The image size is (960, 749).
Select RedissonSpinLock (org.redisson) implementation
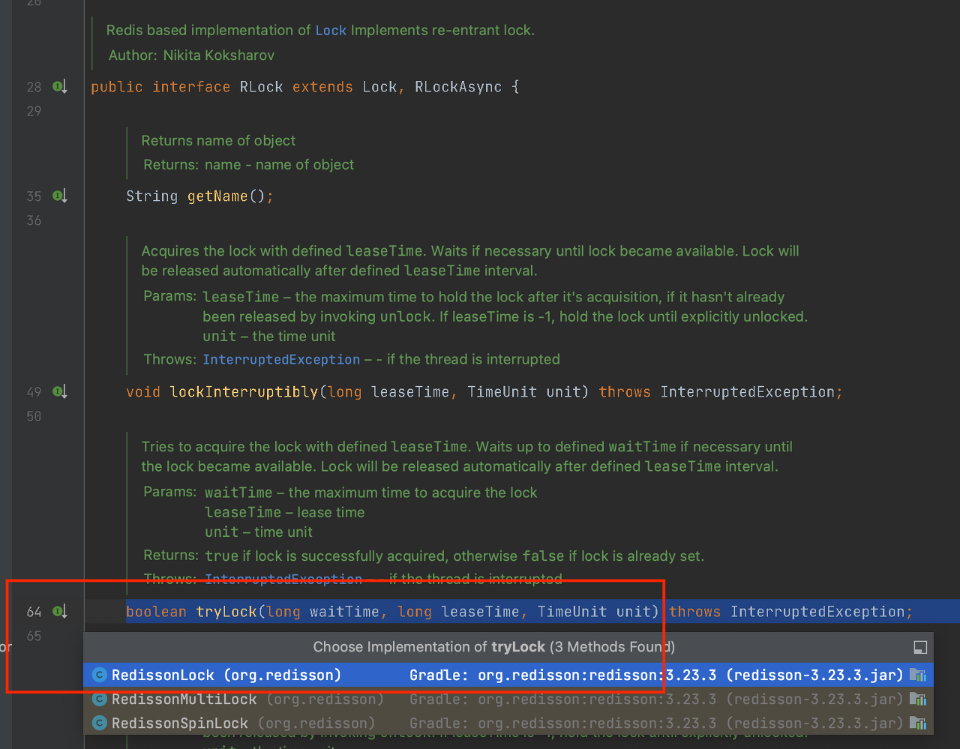(508, 723)
